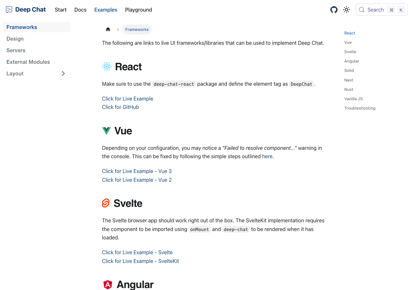Toggle light/dark theme sun icon

coord(347,10)
